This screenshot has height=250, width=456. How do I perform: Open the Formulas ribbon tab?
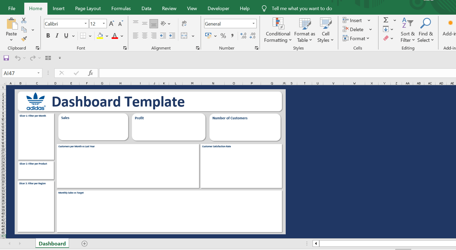pos(121,9)
